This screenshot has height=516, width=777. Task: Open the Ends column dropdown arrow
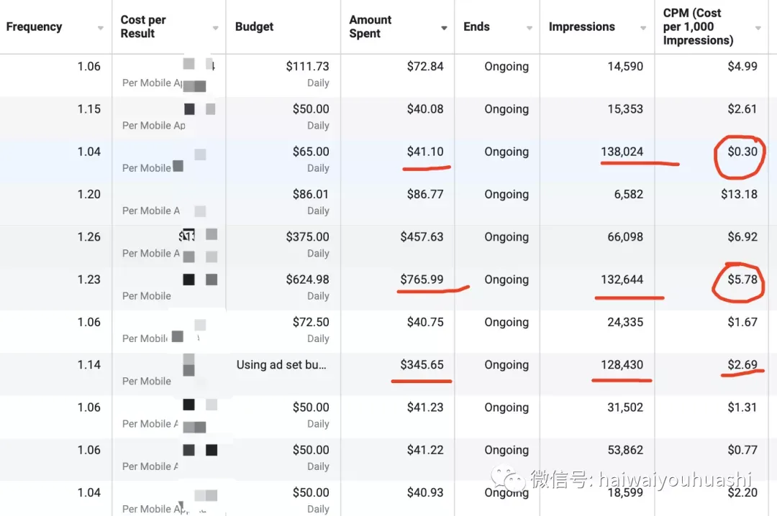coord(530,28)
